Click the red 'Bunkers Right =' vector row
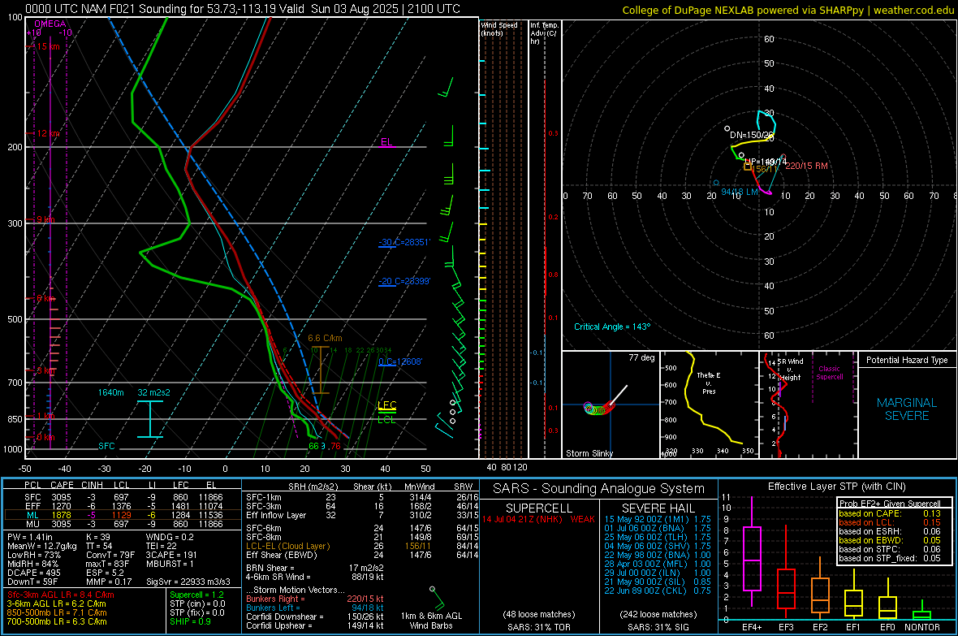958x636 pixels. (x=315, y=599)
